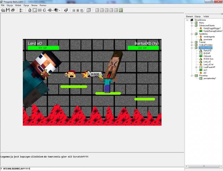Open the main Edycja menu
This screenshot has width=223, height=171.
tap(10, 5)
